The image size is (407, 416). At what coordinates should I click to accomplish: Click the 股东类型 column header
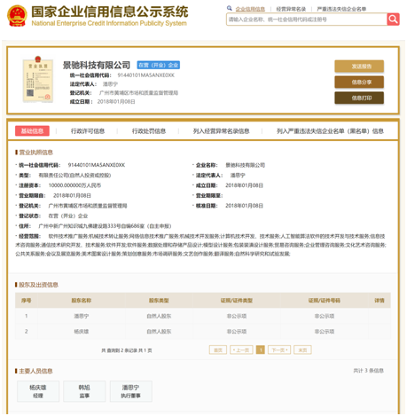(x=159, y=301)
